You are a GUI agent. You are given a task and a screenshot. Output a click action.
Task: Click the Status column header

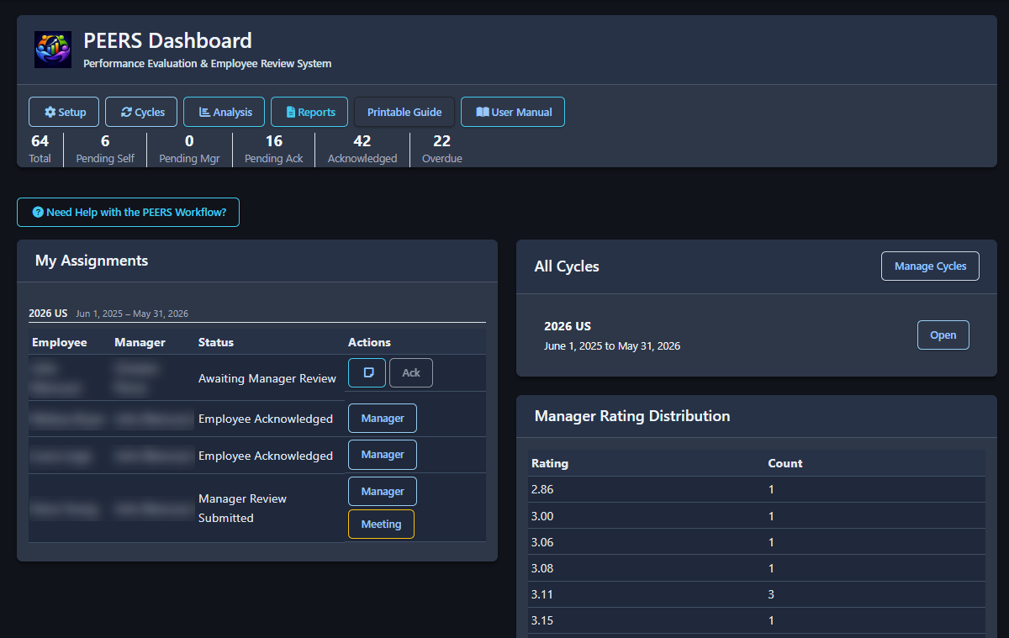click(x=216, y=342)
